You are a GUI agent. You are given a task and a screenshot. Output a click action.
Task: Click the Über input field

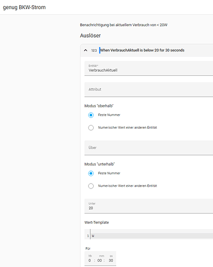149,148
